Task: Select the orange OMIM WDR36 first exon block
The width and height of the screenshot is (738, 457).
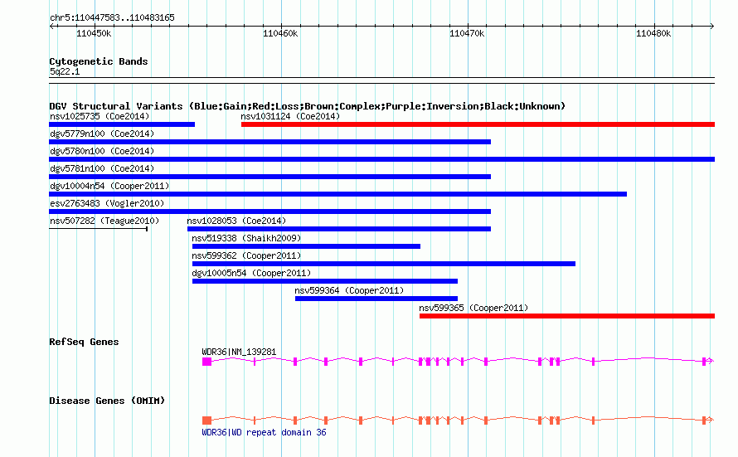Action: [207, 421]
